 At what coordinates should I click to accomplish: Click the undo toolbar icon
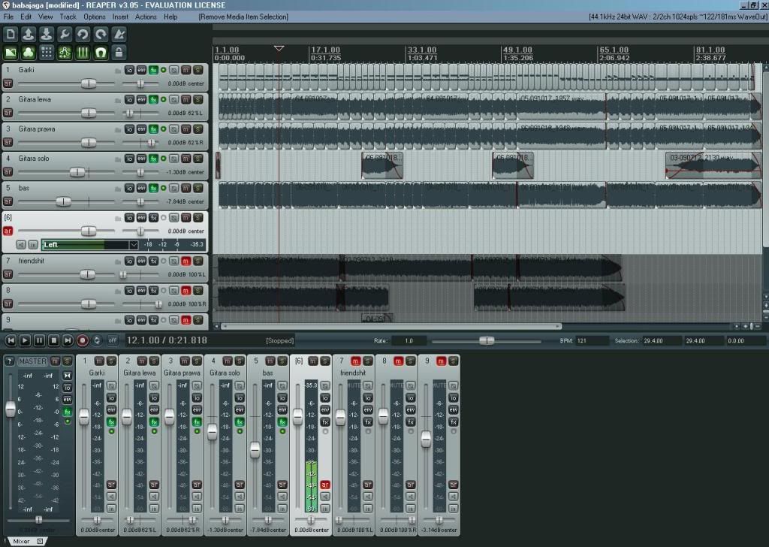point(83,35)
